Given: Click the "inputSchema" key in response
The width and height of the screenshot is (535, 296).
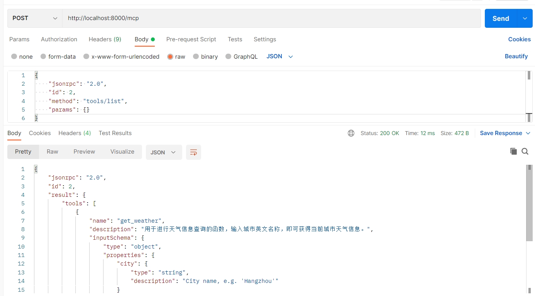Looking at the screenshot, I should pyautogui.click(x=112, y=238).
